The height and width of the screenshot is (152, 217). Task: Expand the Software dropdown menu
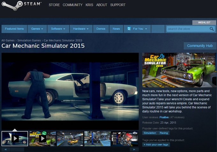pos(58,29)
